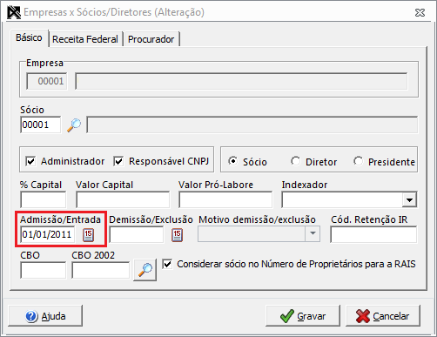Viewport: 437px width, 337px height.
Task: Click the CBO input field
Action: click(43, 270)
